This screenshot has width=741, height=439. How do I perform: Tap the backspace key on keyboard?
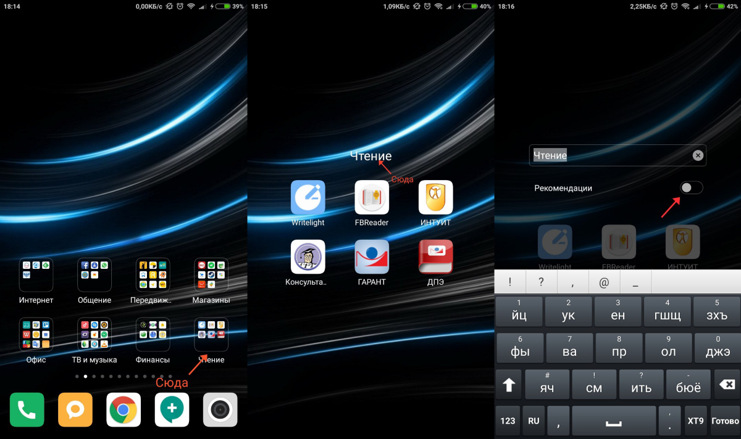click(x=727, y=384)
